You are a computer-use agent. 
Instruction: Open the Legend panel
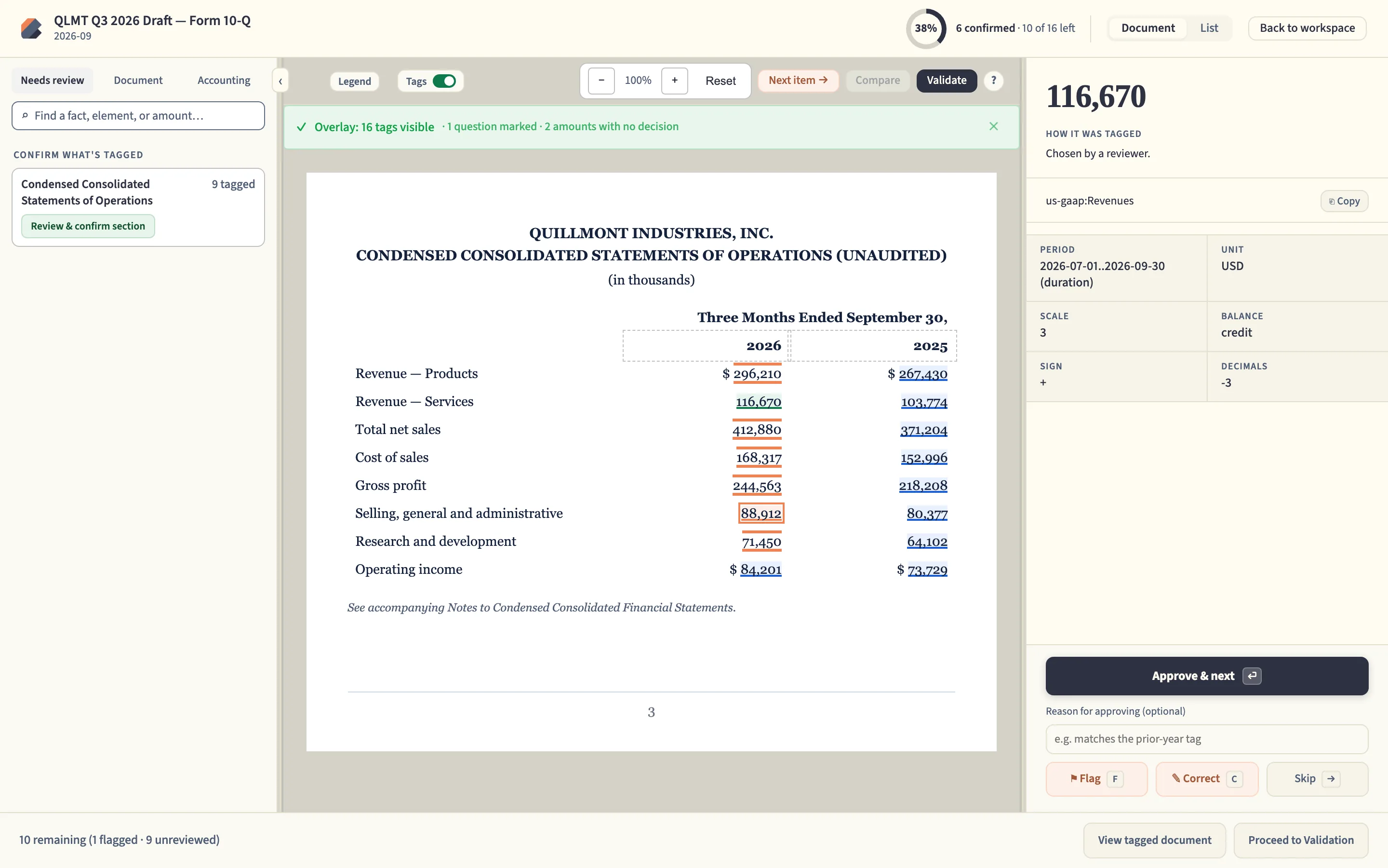click(x=354, y=81)
